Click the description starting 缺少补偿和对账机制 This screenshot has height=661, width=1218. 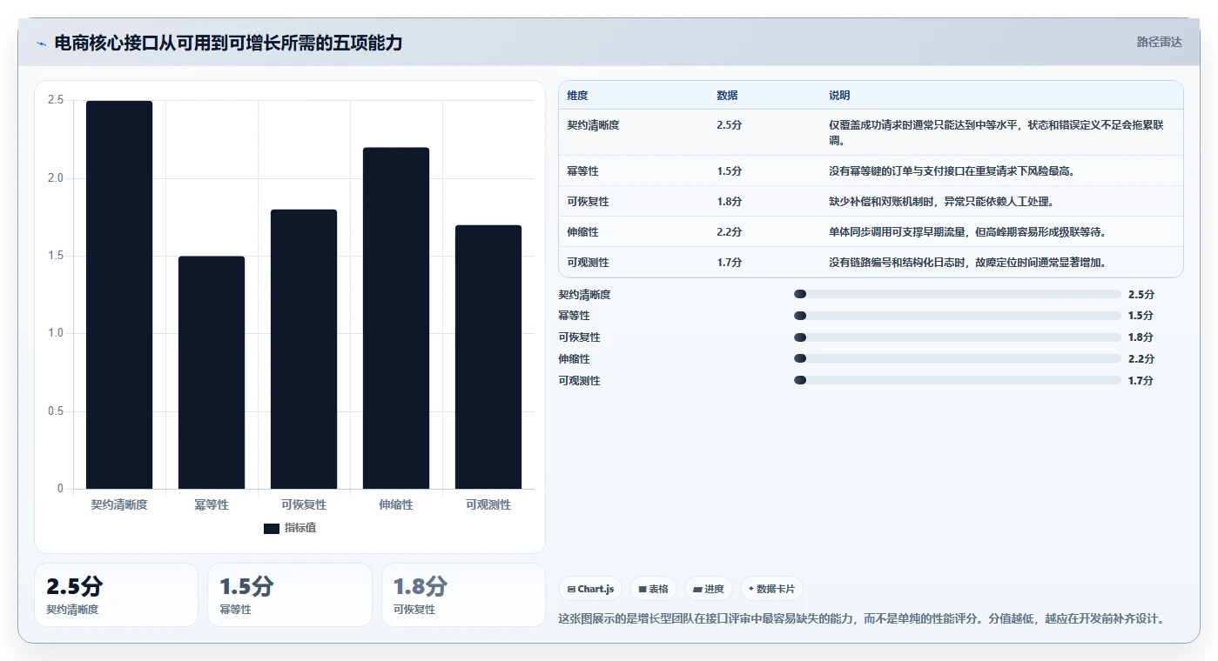[x=941, y=202]
